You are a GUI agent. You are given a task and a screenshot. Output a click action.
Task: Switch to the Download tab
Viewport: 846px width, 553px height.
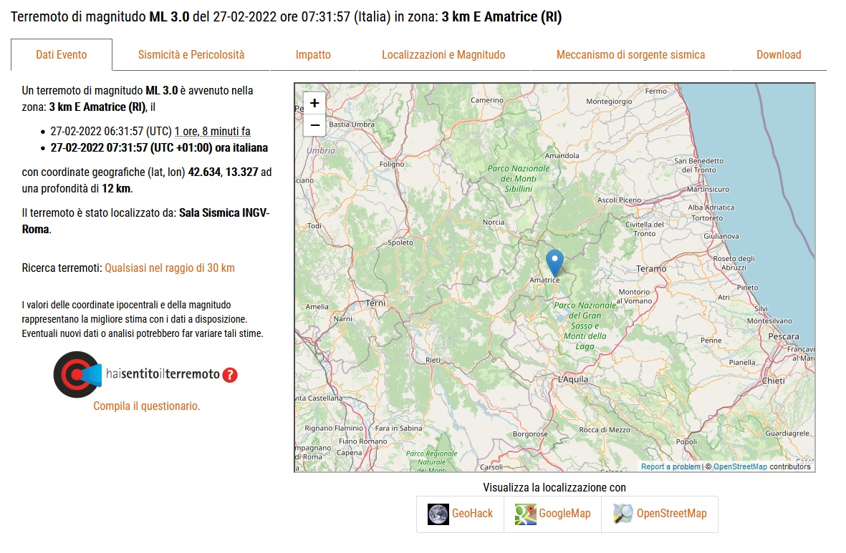coord(779,54)
